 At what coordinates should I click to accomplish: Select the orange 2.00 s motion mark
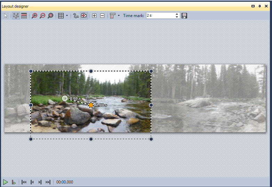point(91,105)
